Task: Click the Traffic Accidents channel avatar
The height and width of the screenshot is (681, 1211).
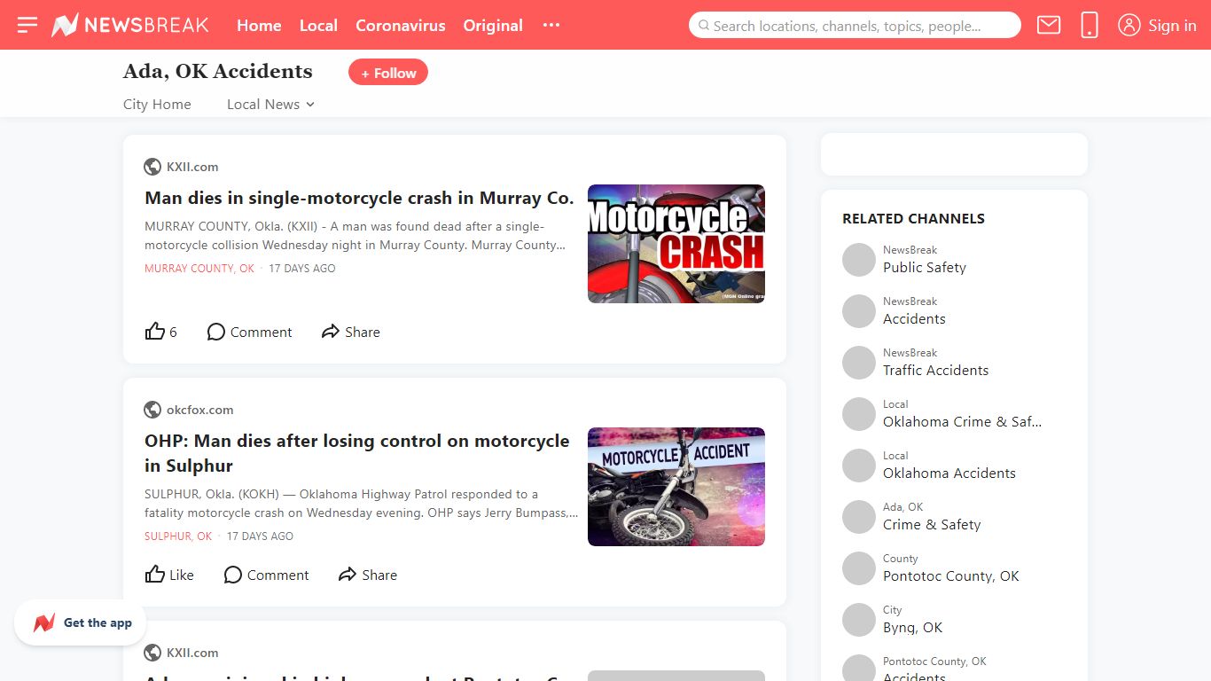Action: click(858, 363)
